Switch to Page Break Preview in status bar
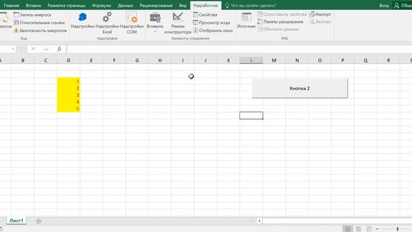This screenshot has height=232, width=412. pyautogui.click(x=369, y=229)
